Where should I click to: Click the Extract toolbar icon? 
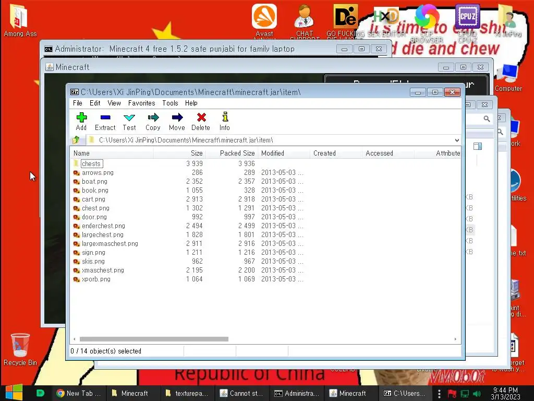pos(105,121)
